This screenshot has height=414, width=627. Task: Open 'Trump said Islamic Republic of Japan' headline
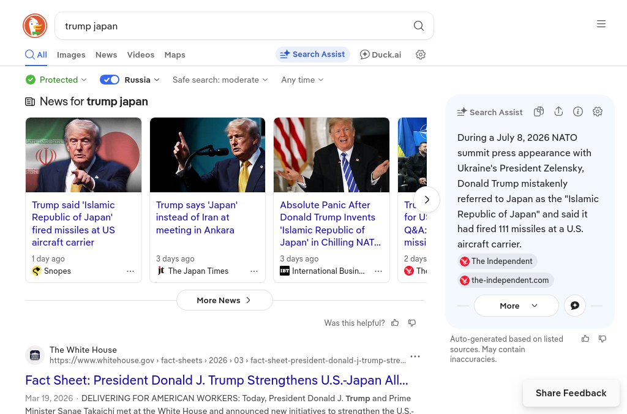tap(73, 224)
